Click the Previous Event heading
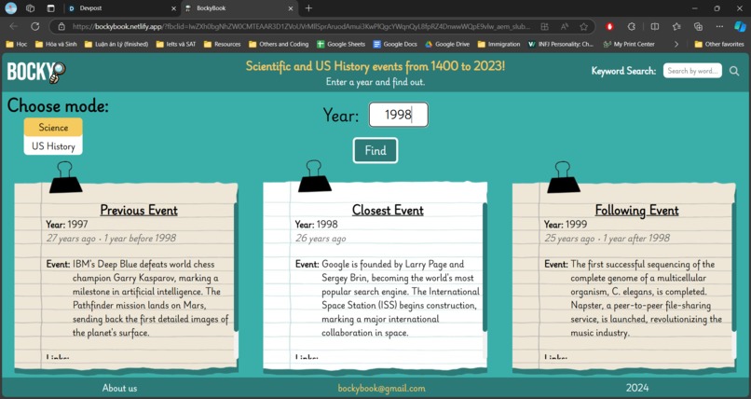The width and height of the screenshot is (751, 399). [139, 211]
